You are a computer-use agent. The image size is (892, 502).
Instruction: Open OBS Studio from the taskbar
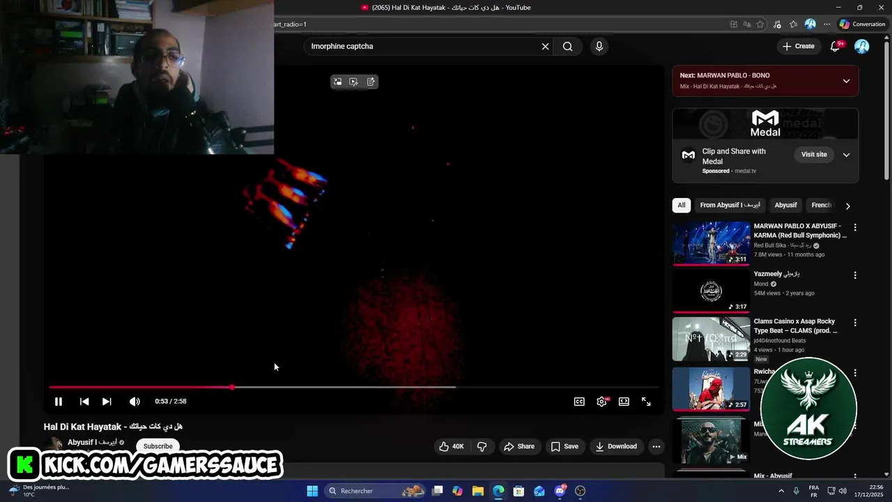pos(580,491)
